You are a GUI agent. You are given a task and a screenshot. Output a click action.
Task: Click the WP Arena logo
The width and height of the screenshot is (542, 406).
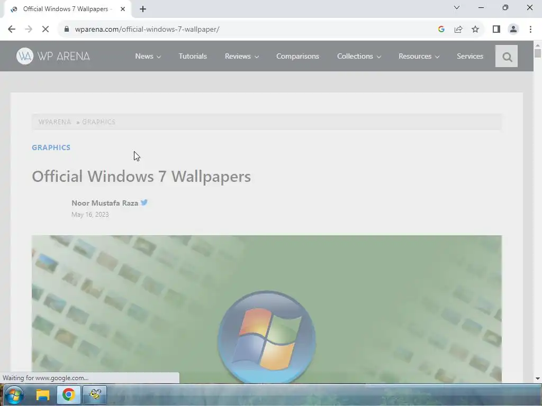tap(53, 56)
